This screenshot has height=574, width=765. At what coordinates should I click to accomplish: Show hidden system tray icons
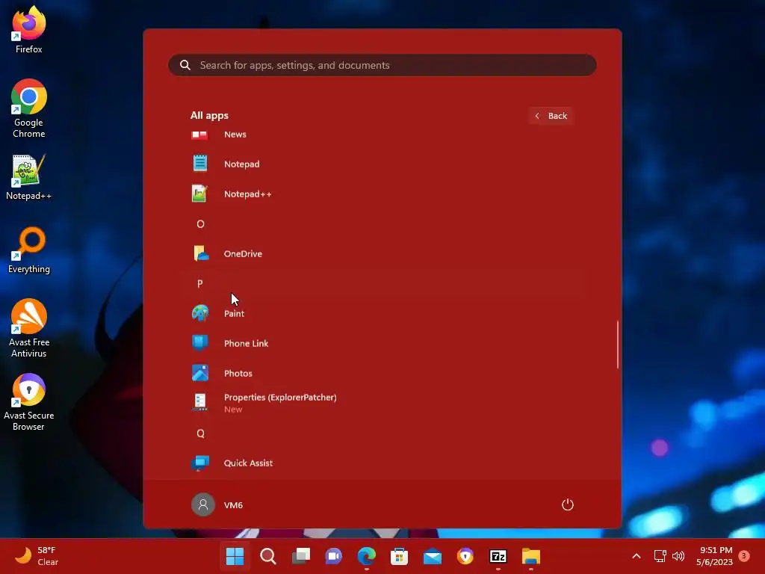[x=637, y=556]
